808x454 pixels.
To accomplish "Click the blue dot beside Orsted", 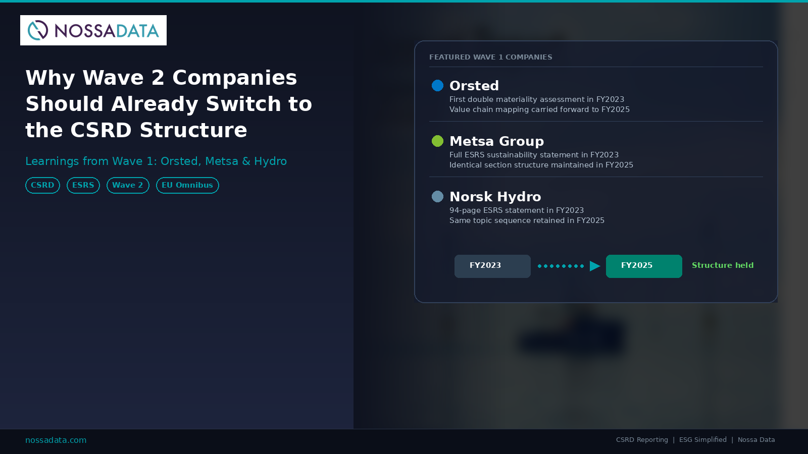I will click(437, 86).
